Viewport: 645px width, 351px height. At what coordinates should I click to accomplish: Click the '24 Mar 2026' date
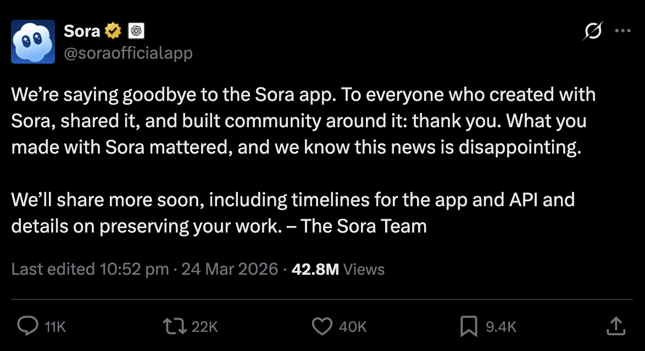click(230, 269)
